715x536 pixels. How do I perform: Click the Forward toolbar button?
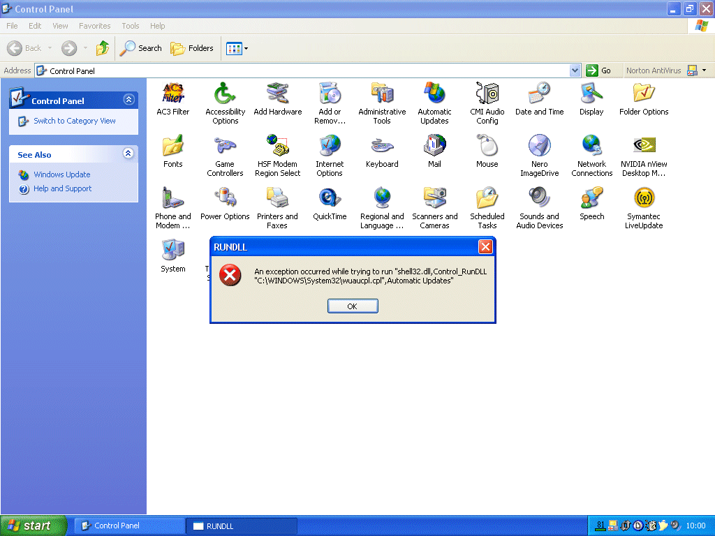[69, 48]
